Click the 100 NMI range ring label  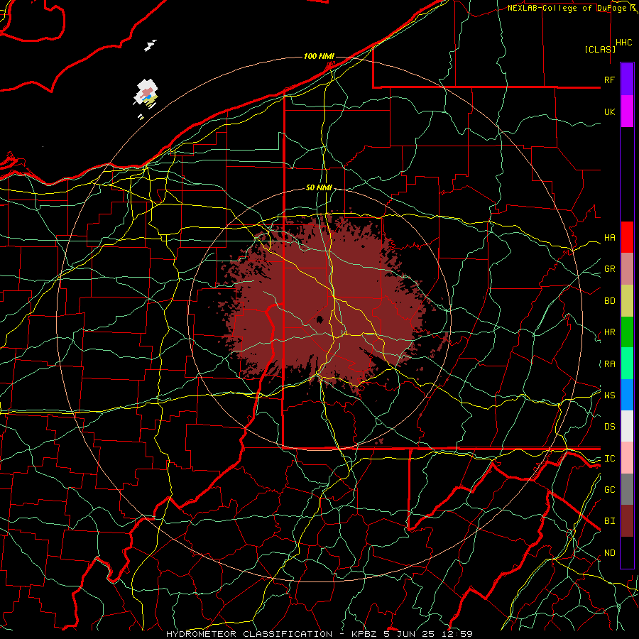[x=319, y=56]
